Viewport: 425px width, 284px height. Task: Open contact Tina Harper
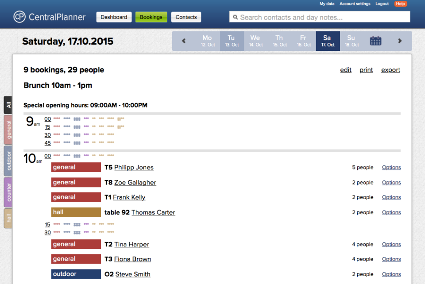point(132,244)
